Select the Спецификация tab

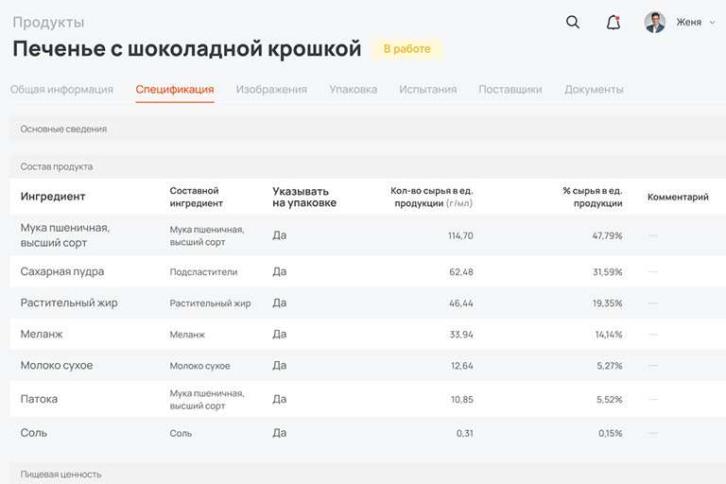(175, 90)
